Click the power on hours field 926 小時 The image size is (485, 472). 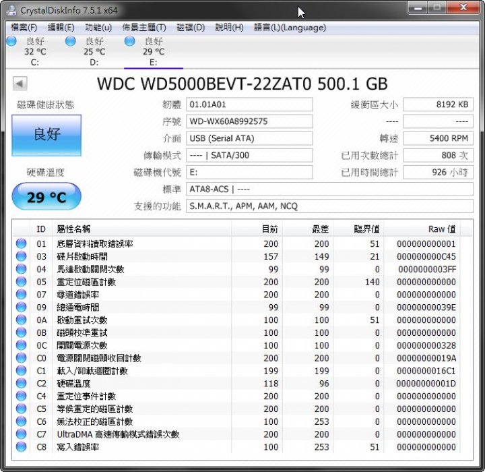pyautogui.click(x=439, y=172)
